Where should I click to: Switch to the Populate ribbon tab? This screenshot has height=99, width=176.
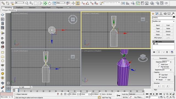[60, 7]
